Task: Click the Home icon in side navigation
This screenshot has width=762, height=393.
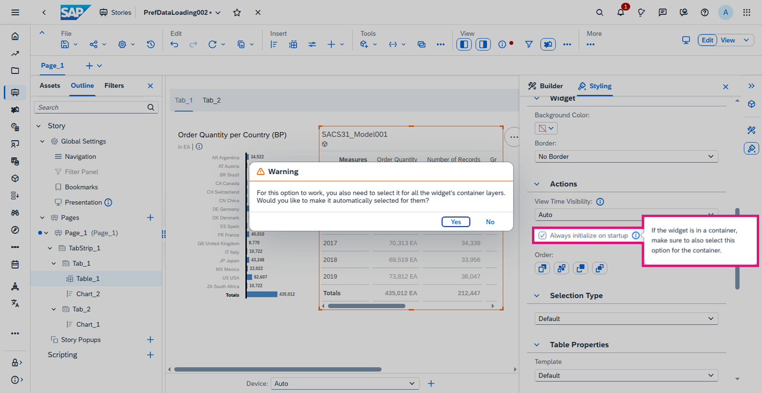Action: (x=15, y=36)
